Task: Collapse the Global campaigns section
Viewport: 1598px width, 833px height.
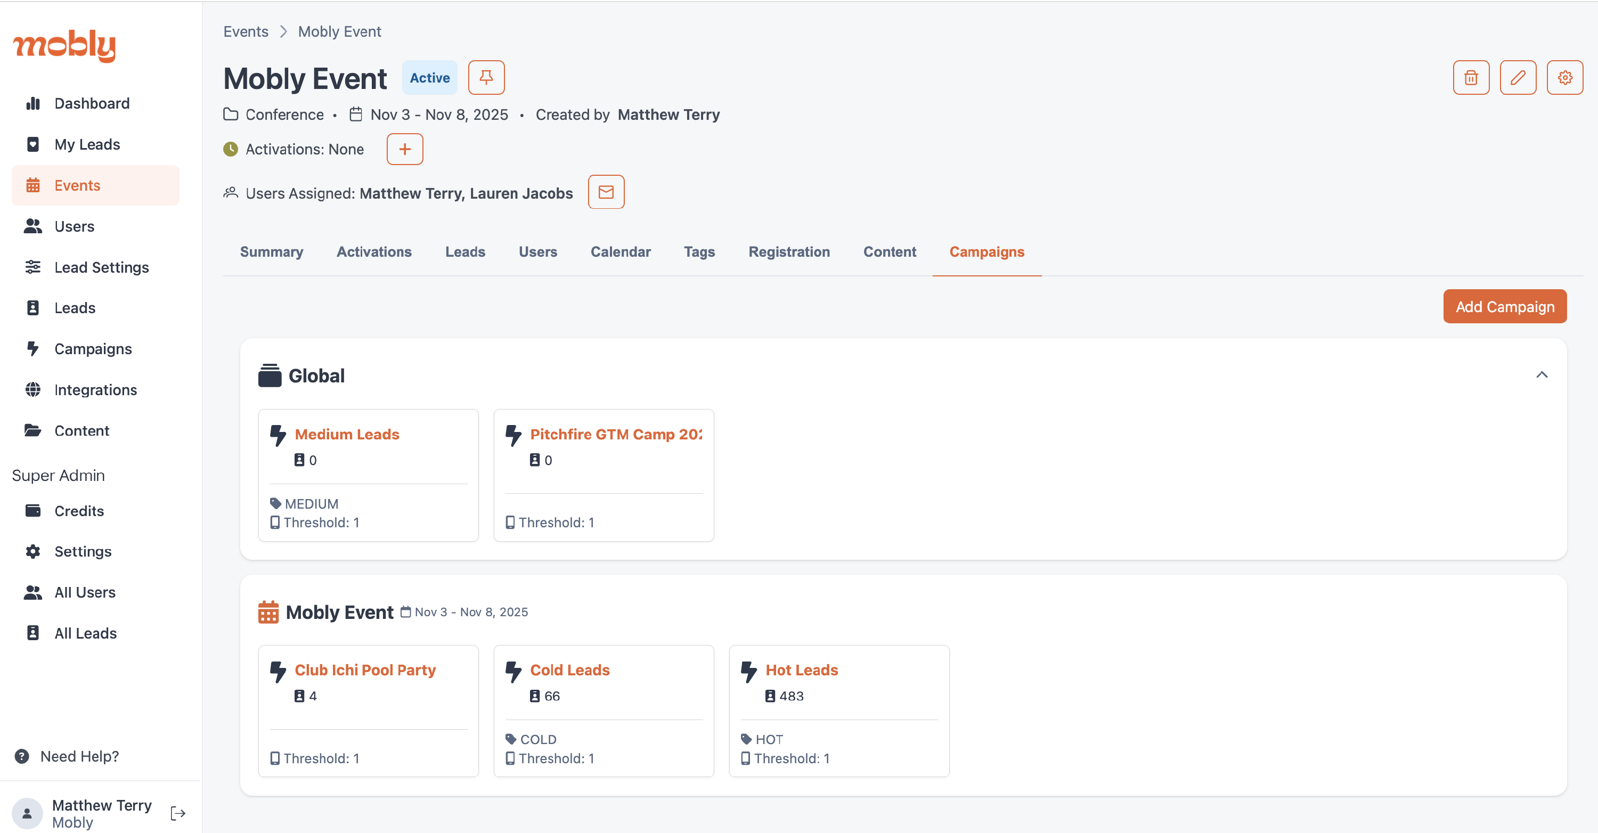Action: [x=1541, y=374]
